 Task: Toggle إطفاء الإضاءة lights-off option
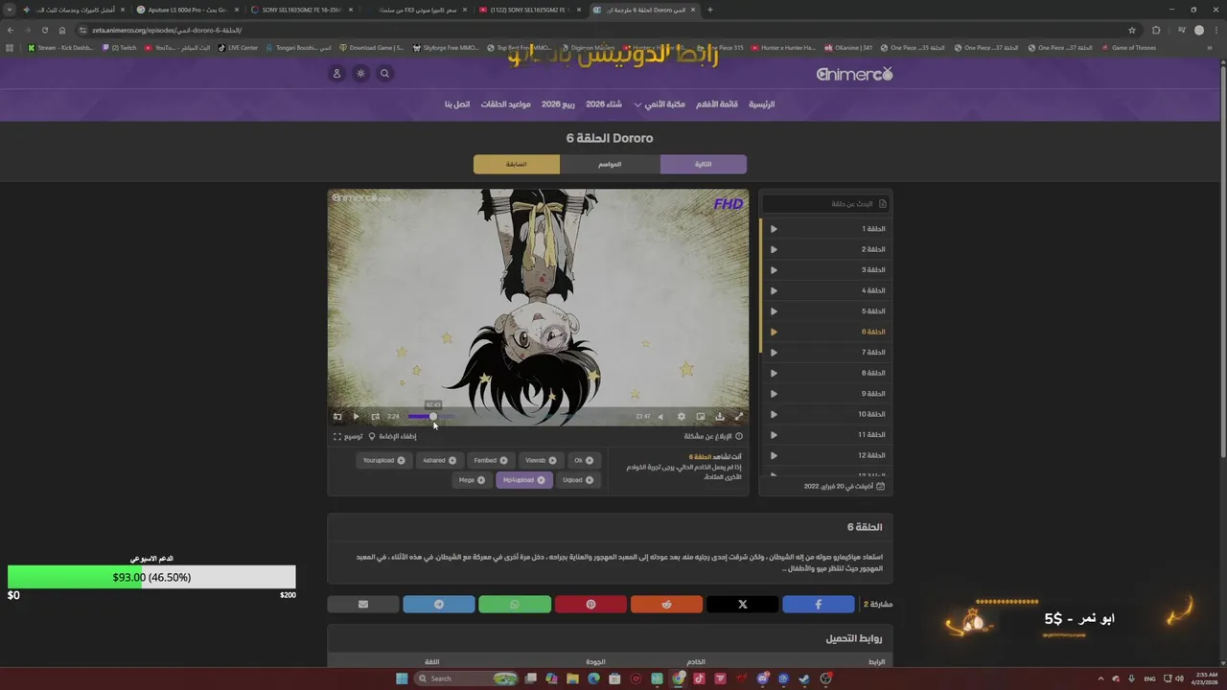tap(392, 437)
